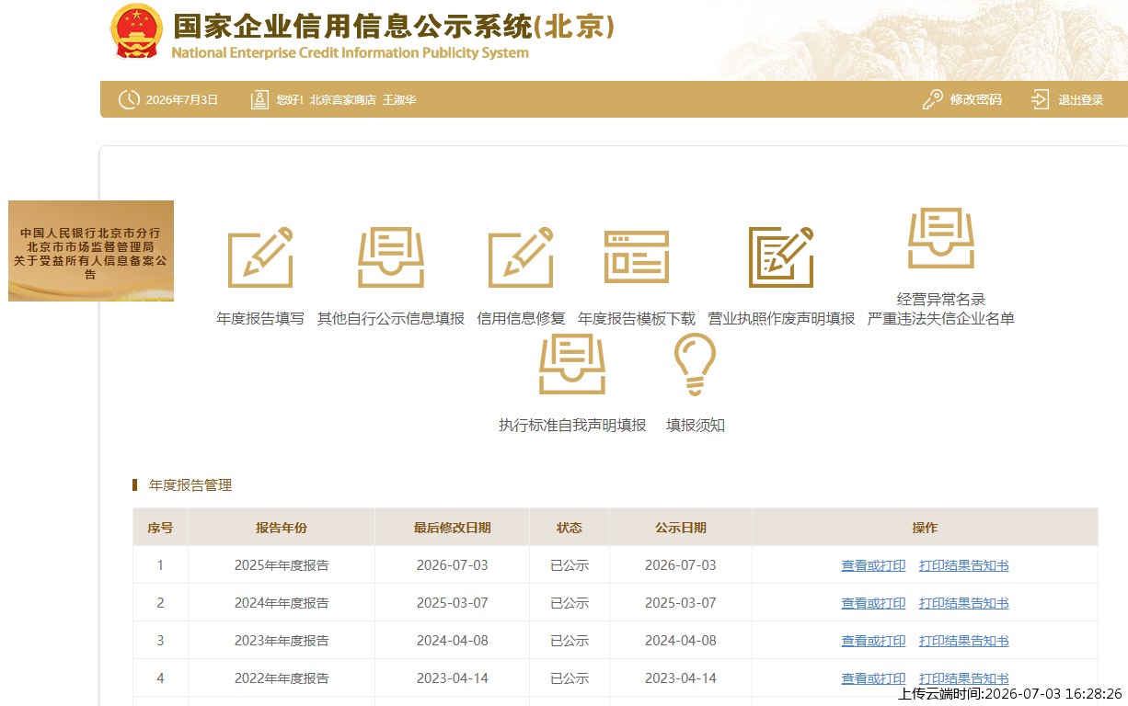The height and width of the screenshot is (706, 1128).
Task: Click the 年度报告模板下载 label
Action: point(637,319)
